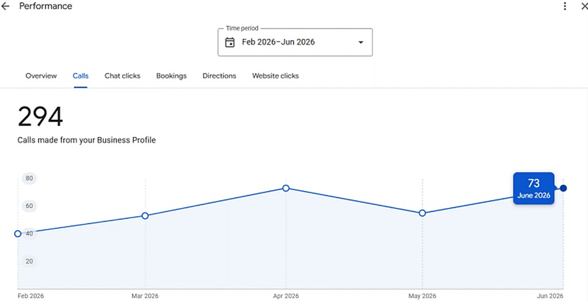Viewport: 588px width, 301px height.
Task: Click 'Calls made from your Business Profile' text
Action: click(87, 140)
